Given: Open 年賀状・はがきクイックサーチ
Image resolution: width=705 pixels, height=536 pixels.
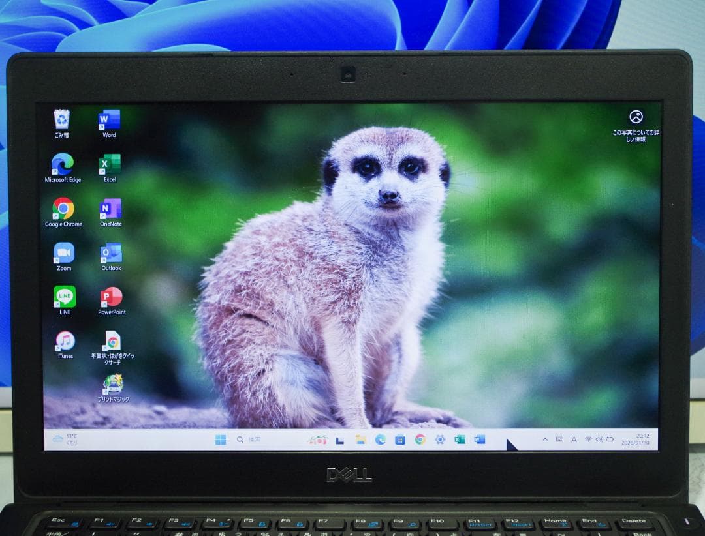Looking at the screenshot, I should (x=111, y=342).
